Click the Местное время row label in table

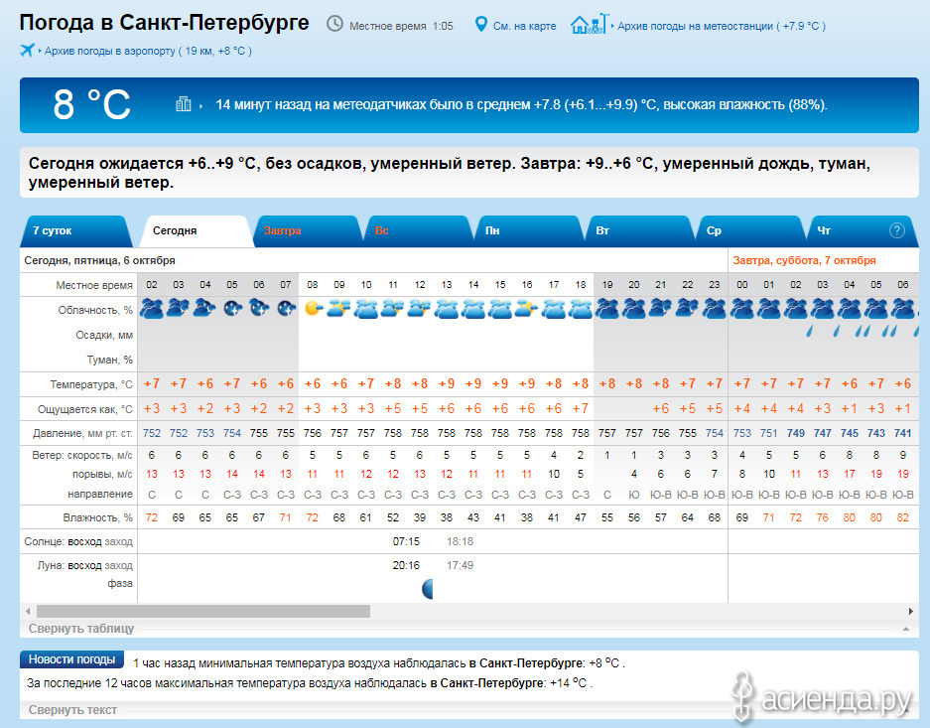point(94,285)
